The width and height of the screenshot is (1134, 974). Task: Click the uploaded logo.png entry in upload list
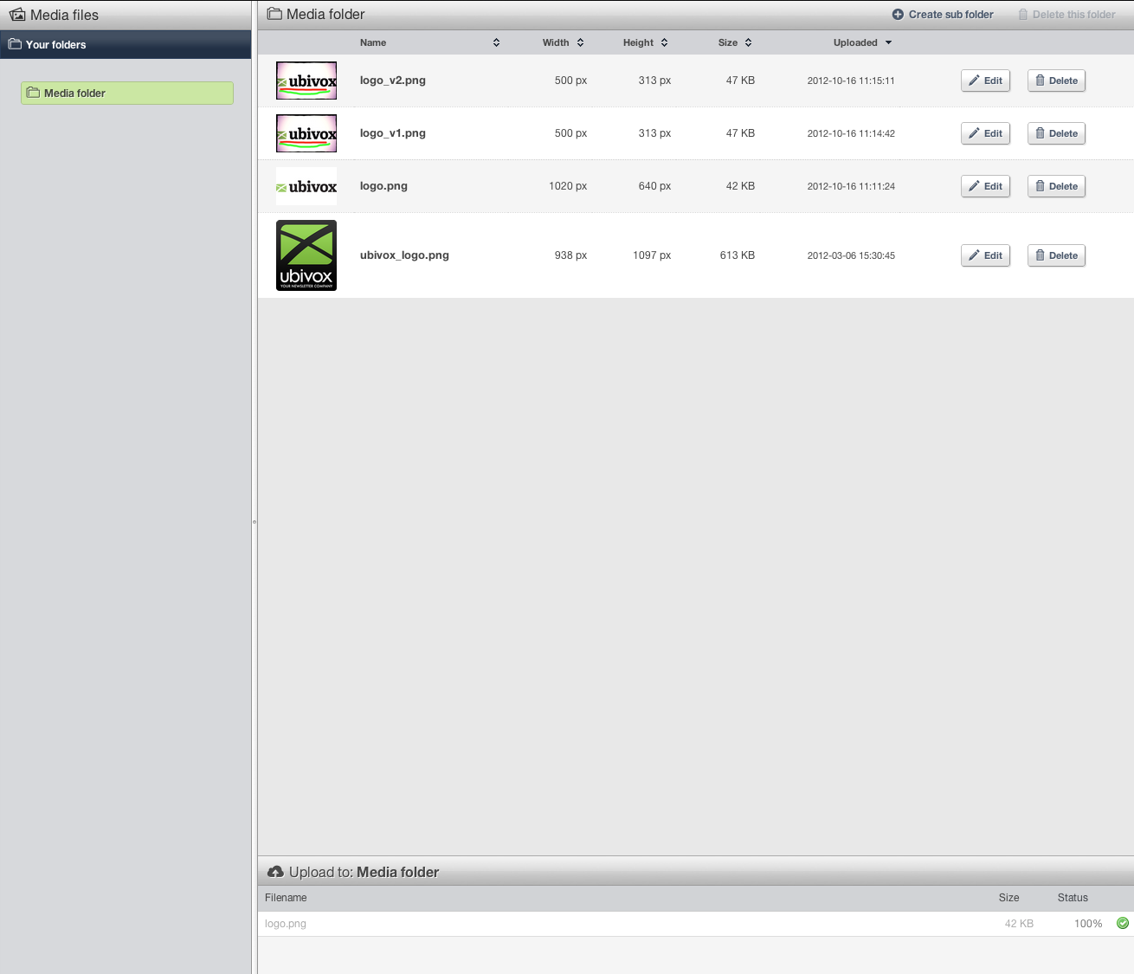(286, 924)
